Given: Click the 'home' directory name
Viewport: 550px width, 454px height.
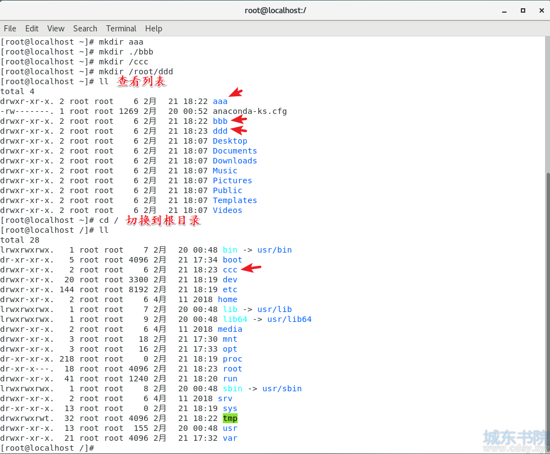Looking at the screenshot, I should coord(227,299).
